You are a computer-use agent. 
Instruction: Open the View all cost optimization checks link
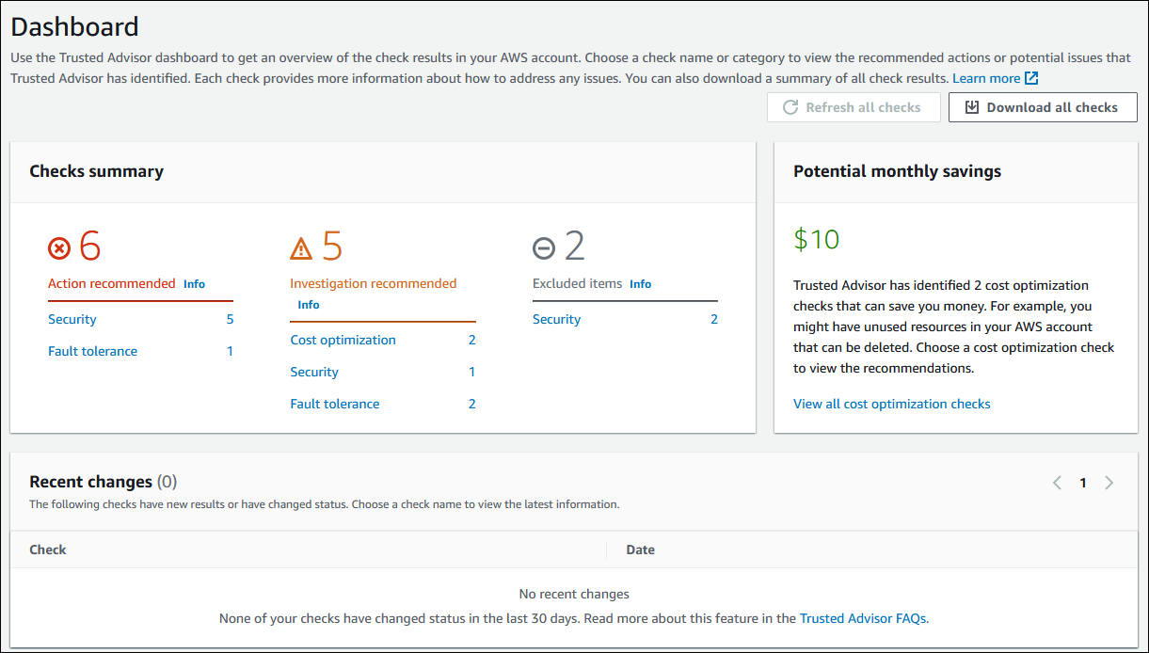coord(891,403)
